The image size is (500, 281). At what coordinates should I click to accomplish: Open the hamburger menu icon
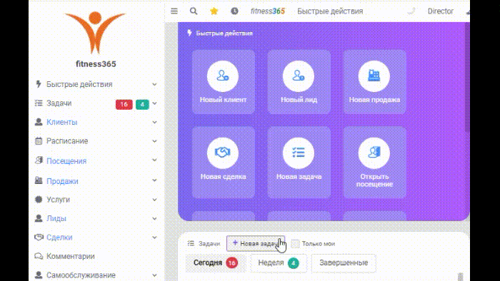coord(174,11)
